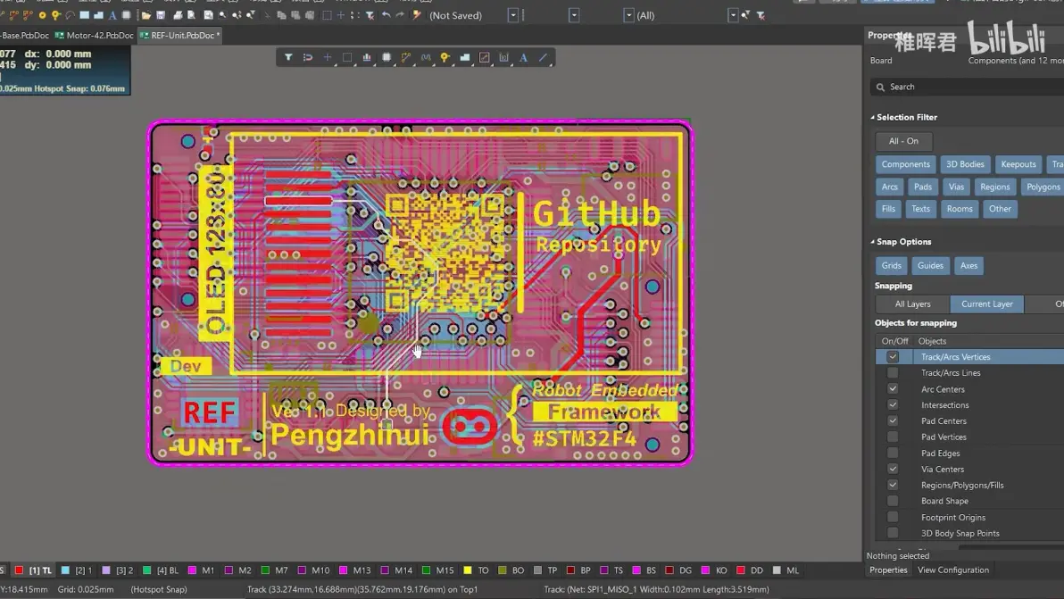Select the place component chip icon
This screenshot has width=1064, height=599.
(387, 58)
